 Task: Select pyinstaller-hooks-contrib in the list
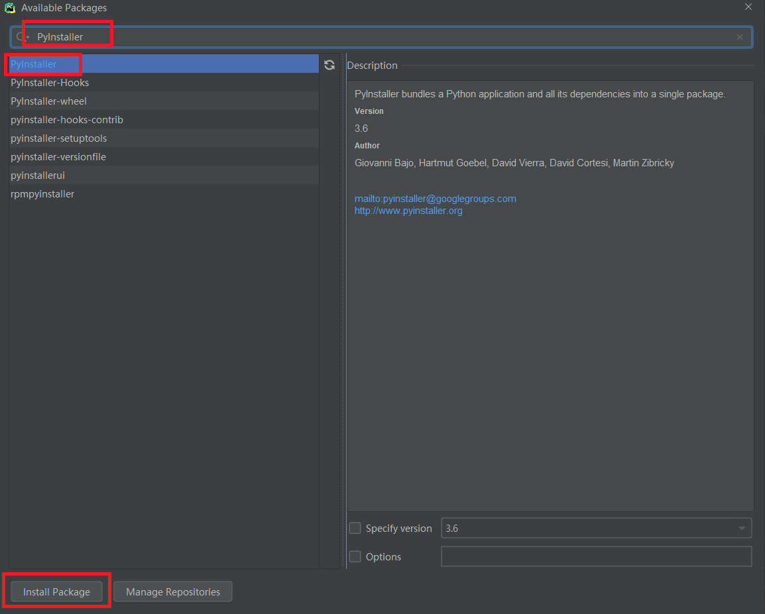pos(164,119)
